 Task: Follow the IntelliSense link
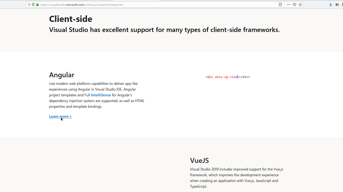click(101, 95)
